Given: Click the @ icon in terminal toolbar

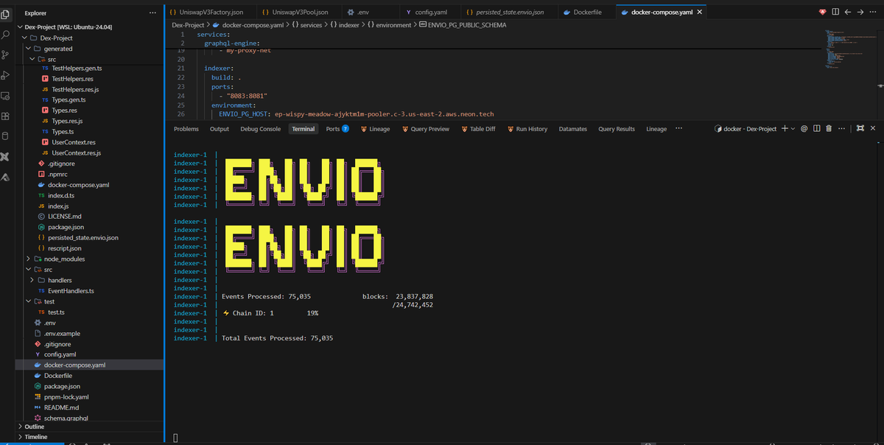Looking at the screenshot, I should (804, 128).
